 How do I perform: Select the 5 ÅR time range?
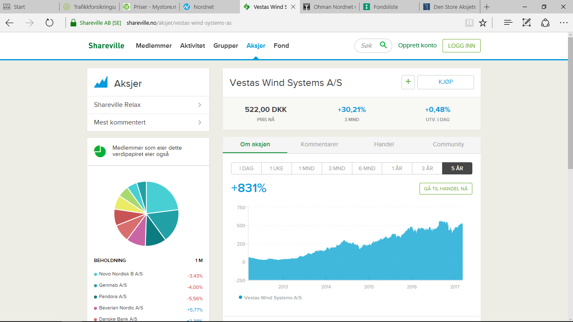(457, 168)
